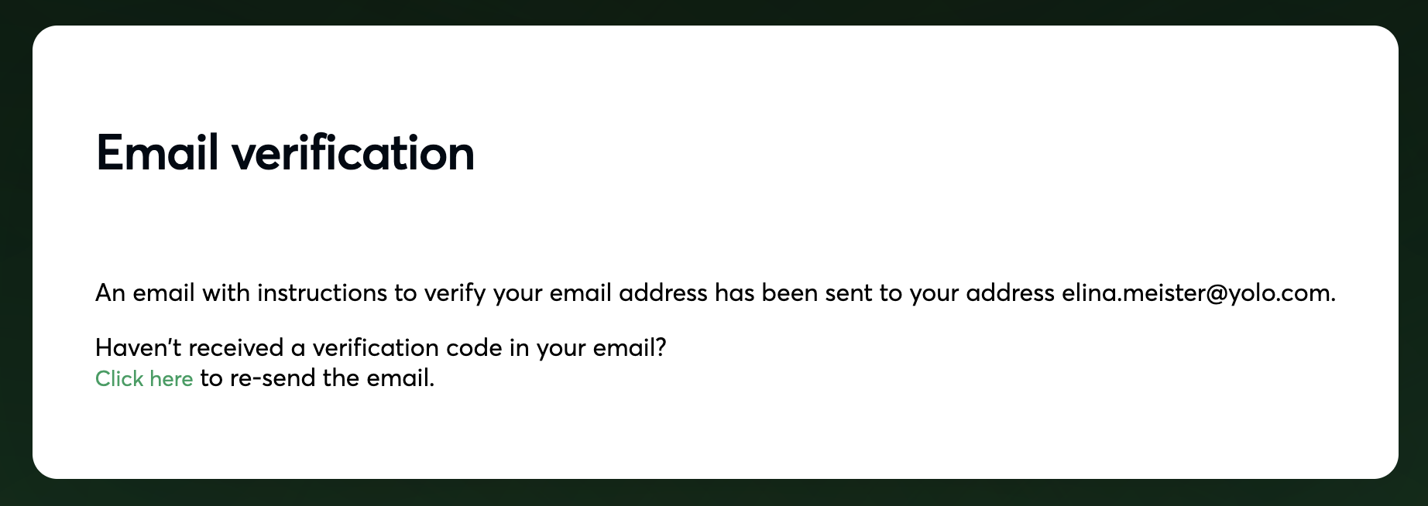Click the words 'verify your email address'
The image size is (1428, 506).
click(565, 293)
